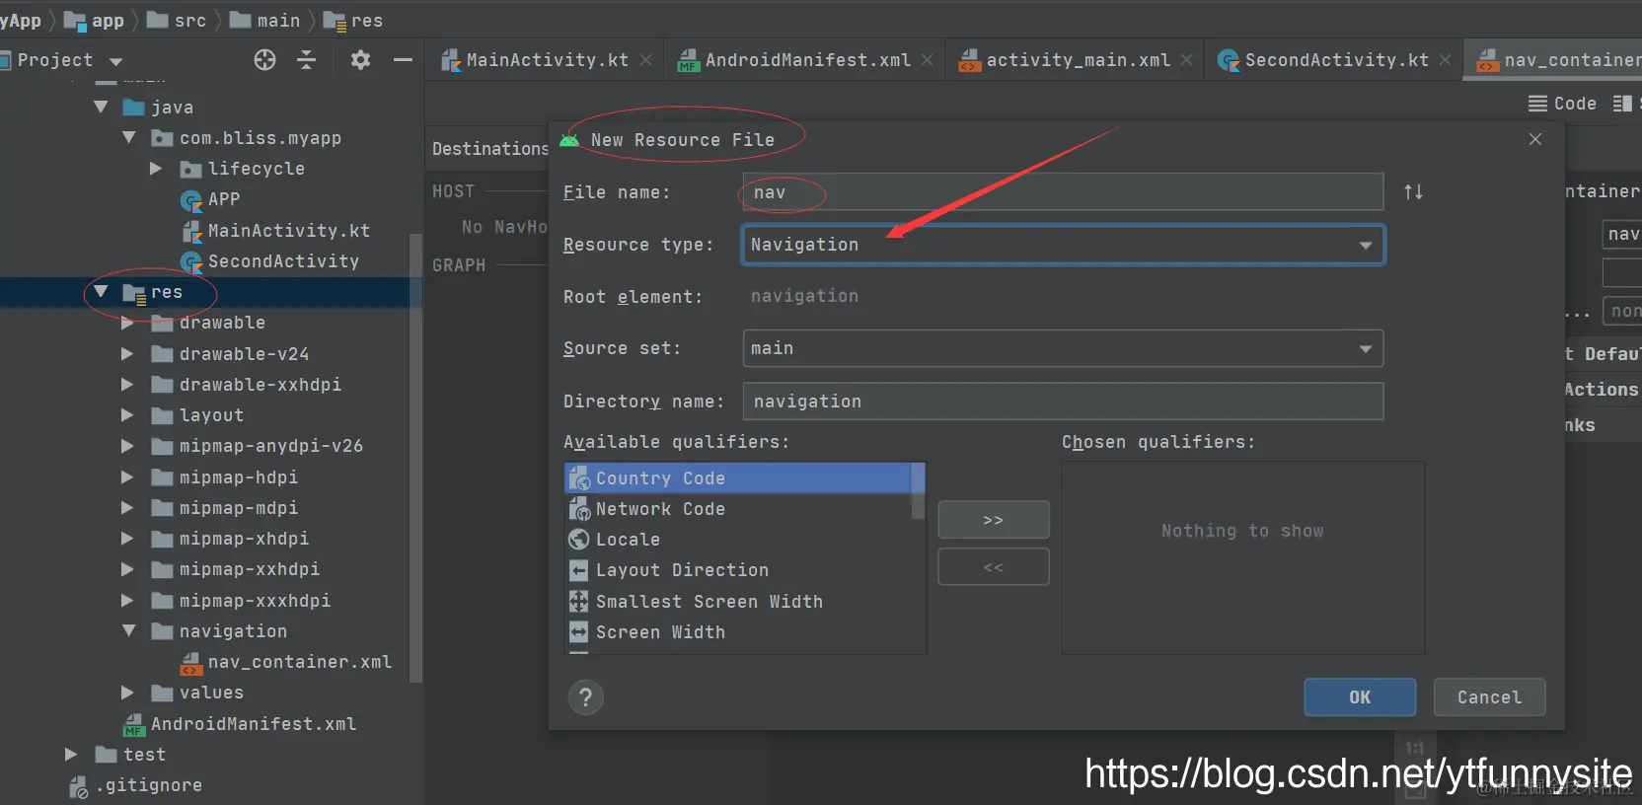Switch editor to Code view
This screenshot has width=1642, height=805.
[1562, 104]
